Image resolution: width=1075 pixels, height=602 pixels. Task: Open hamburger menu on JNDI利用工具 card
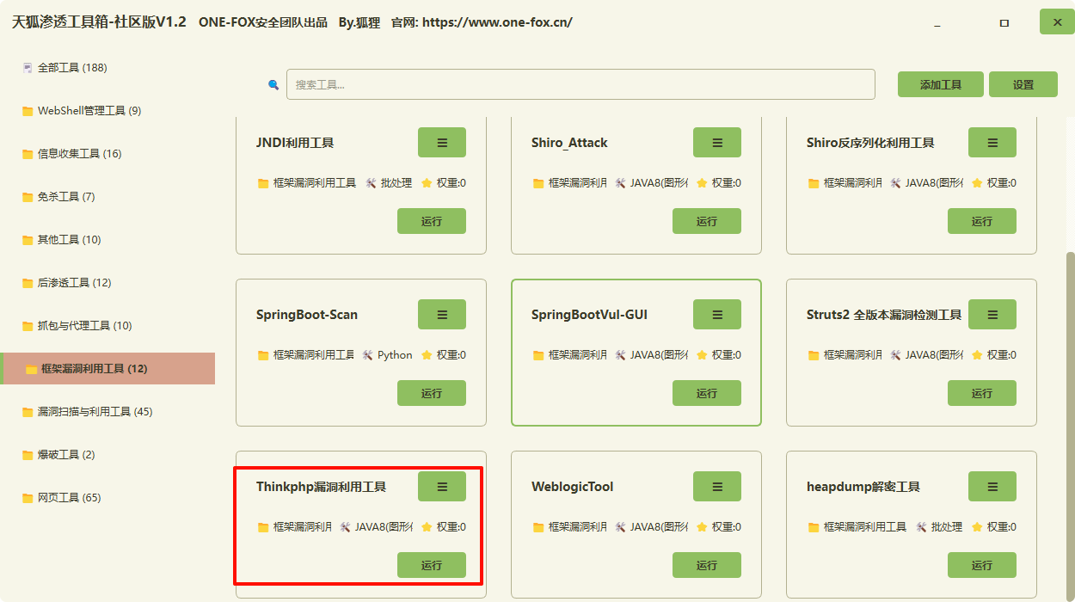[442, 143]
